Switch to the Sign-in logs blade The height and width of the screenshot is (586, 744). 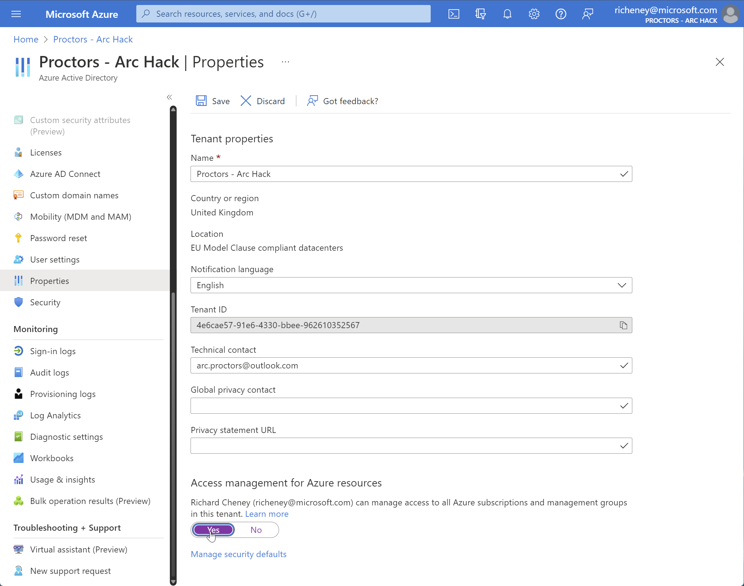(53, 351)
